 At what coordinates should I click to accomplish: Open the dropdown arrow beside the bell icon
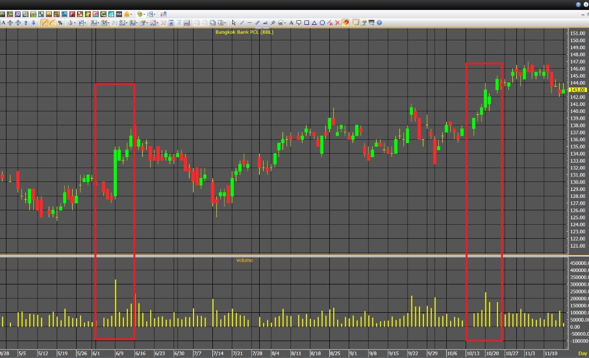[132, 14]
